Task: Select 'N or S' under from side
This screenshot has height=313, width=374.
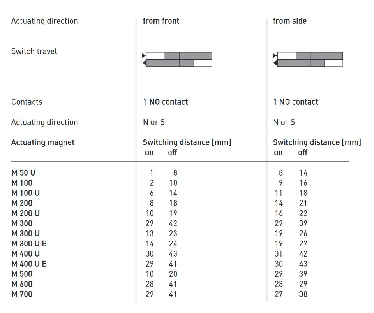Action: [284, 122]
